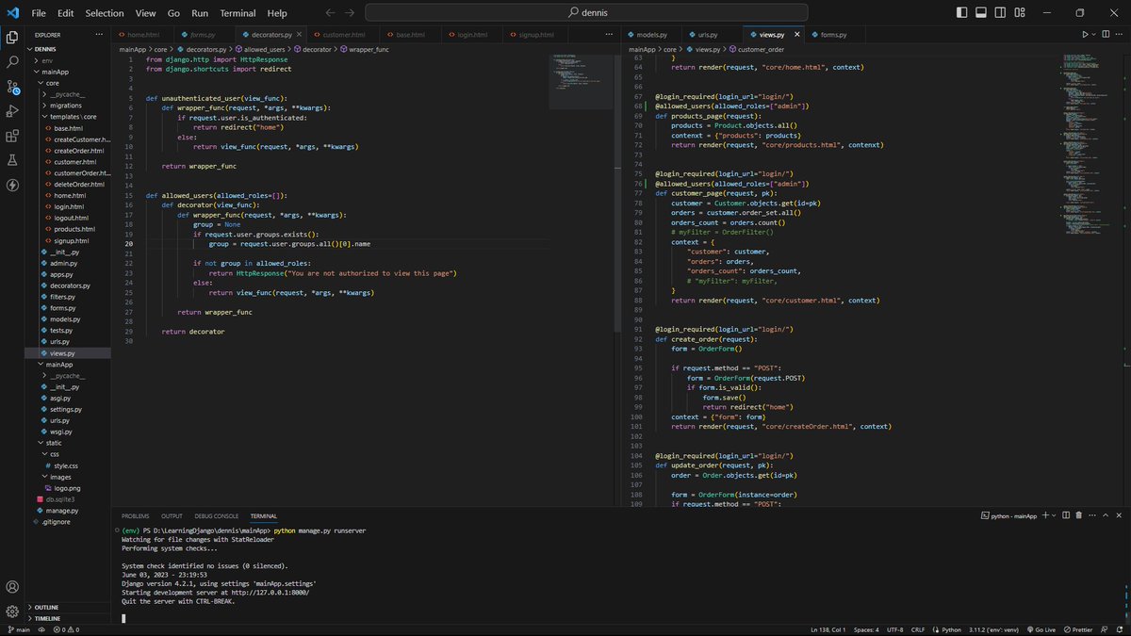Toggle Go Live server in status bar
The image size is (1131, 636).
pyautogui.click(x=1043, y=629)
